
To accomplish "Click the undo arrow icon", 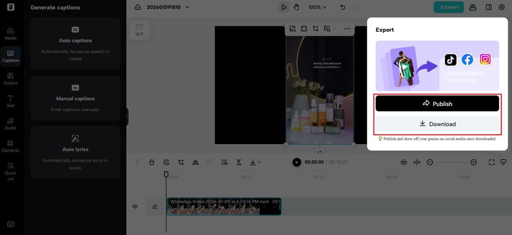I will pyautogui.click(x=342, y=7).
